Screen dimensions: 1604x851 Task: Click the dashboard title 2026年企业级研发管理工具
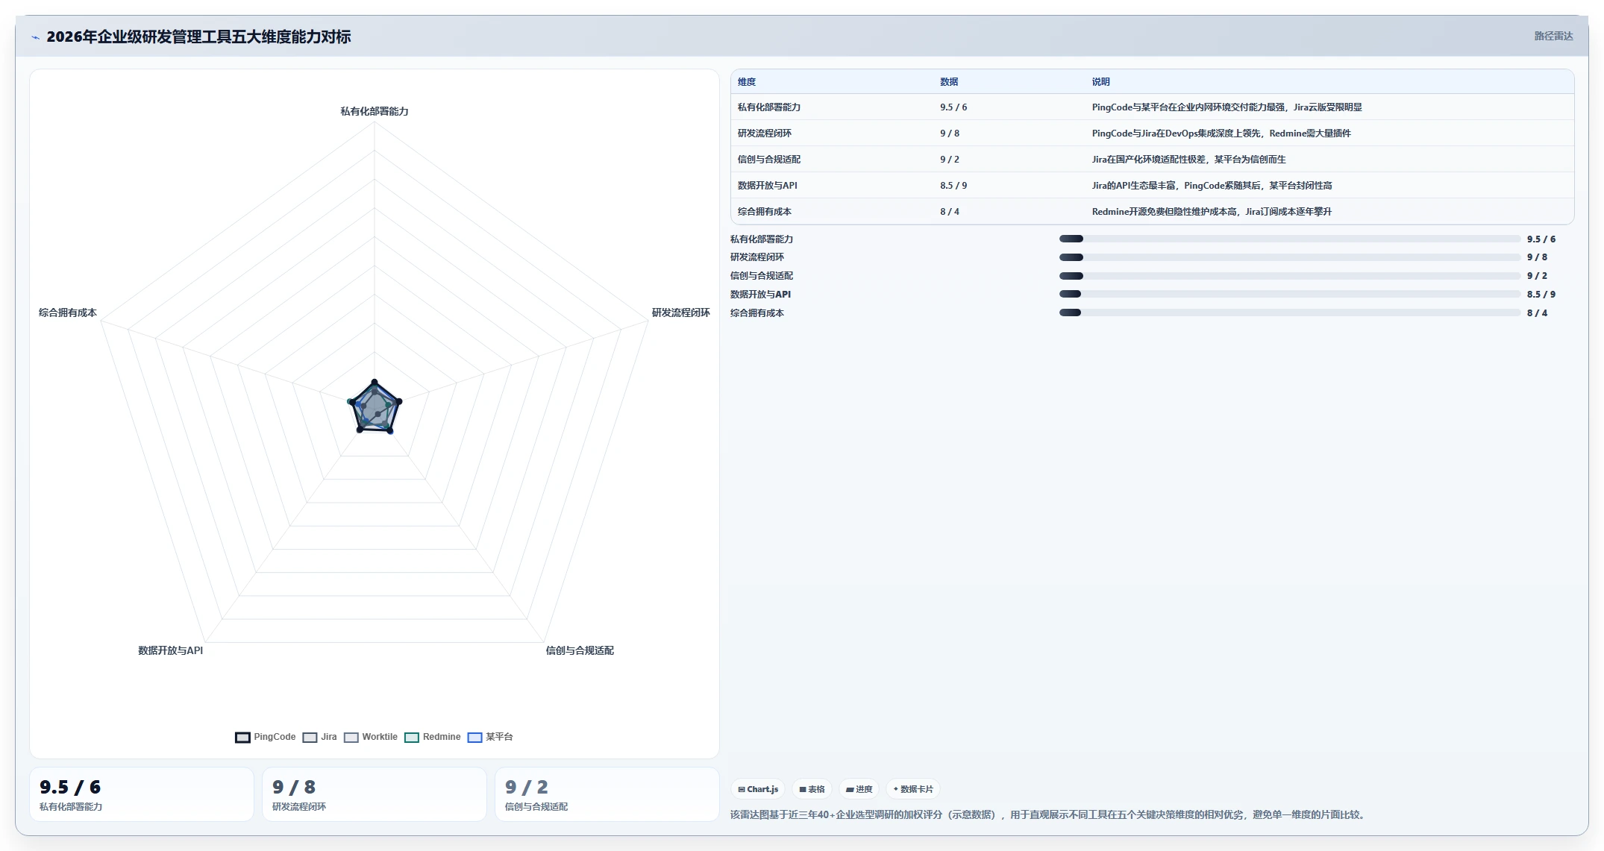coord(198,37)
